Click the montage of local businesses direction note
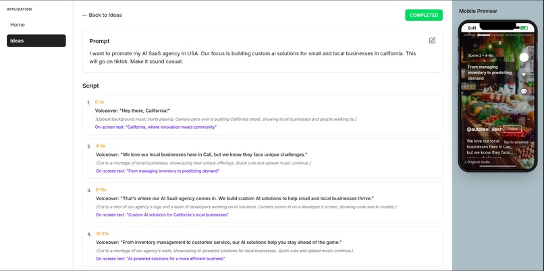The image size is (544, 271). 203,163
